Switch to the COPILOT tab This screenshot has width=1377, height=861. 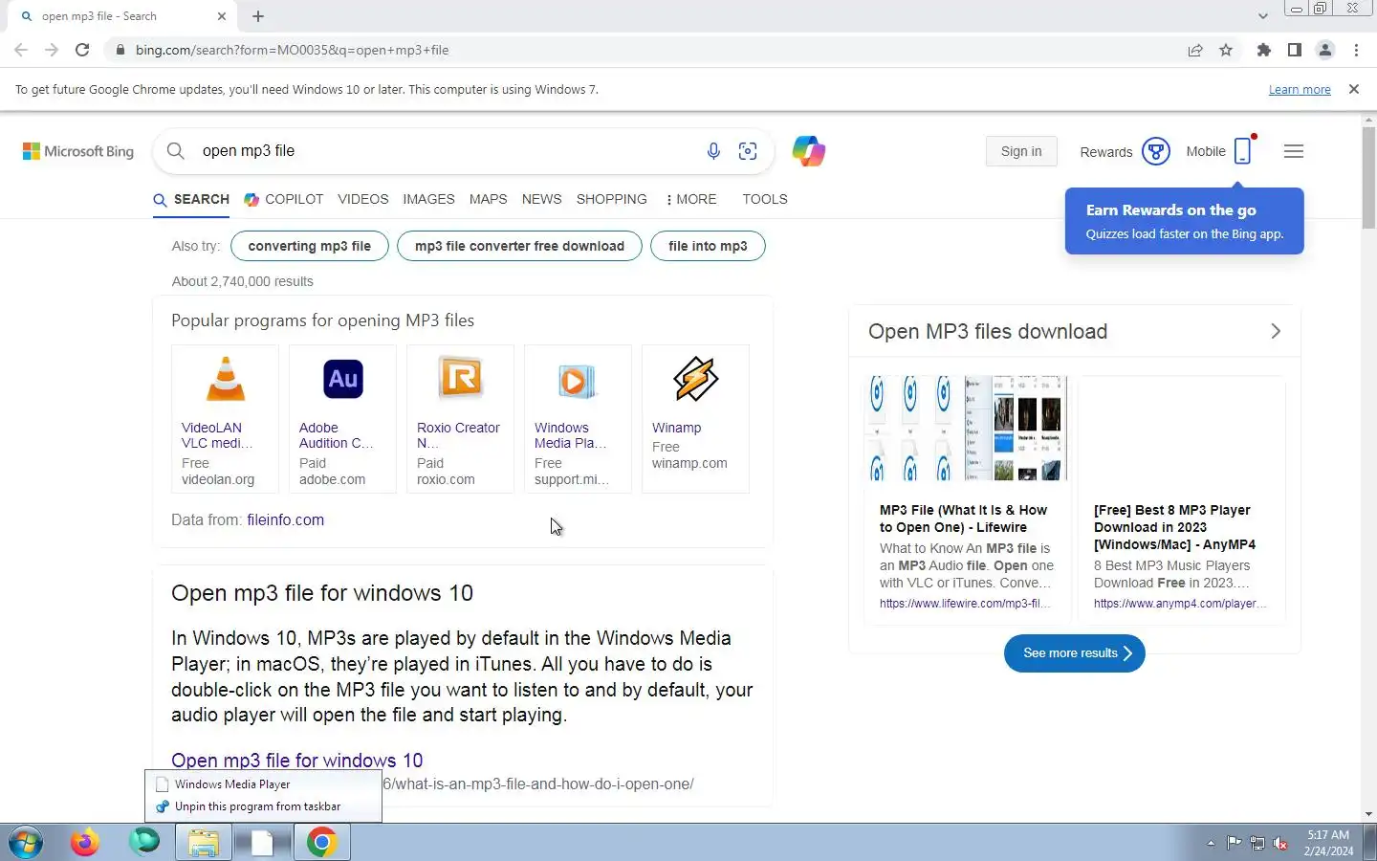coord(284,199)
